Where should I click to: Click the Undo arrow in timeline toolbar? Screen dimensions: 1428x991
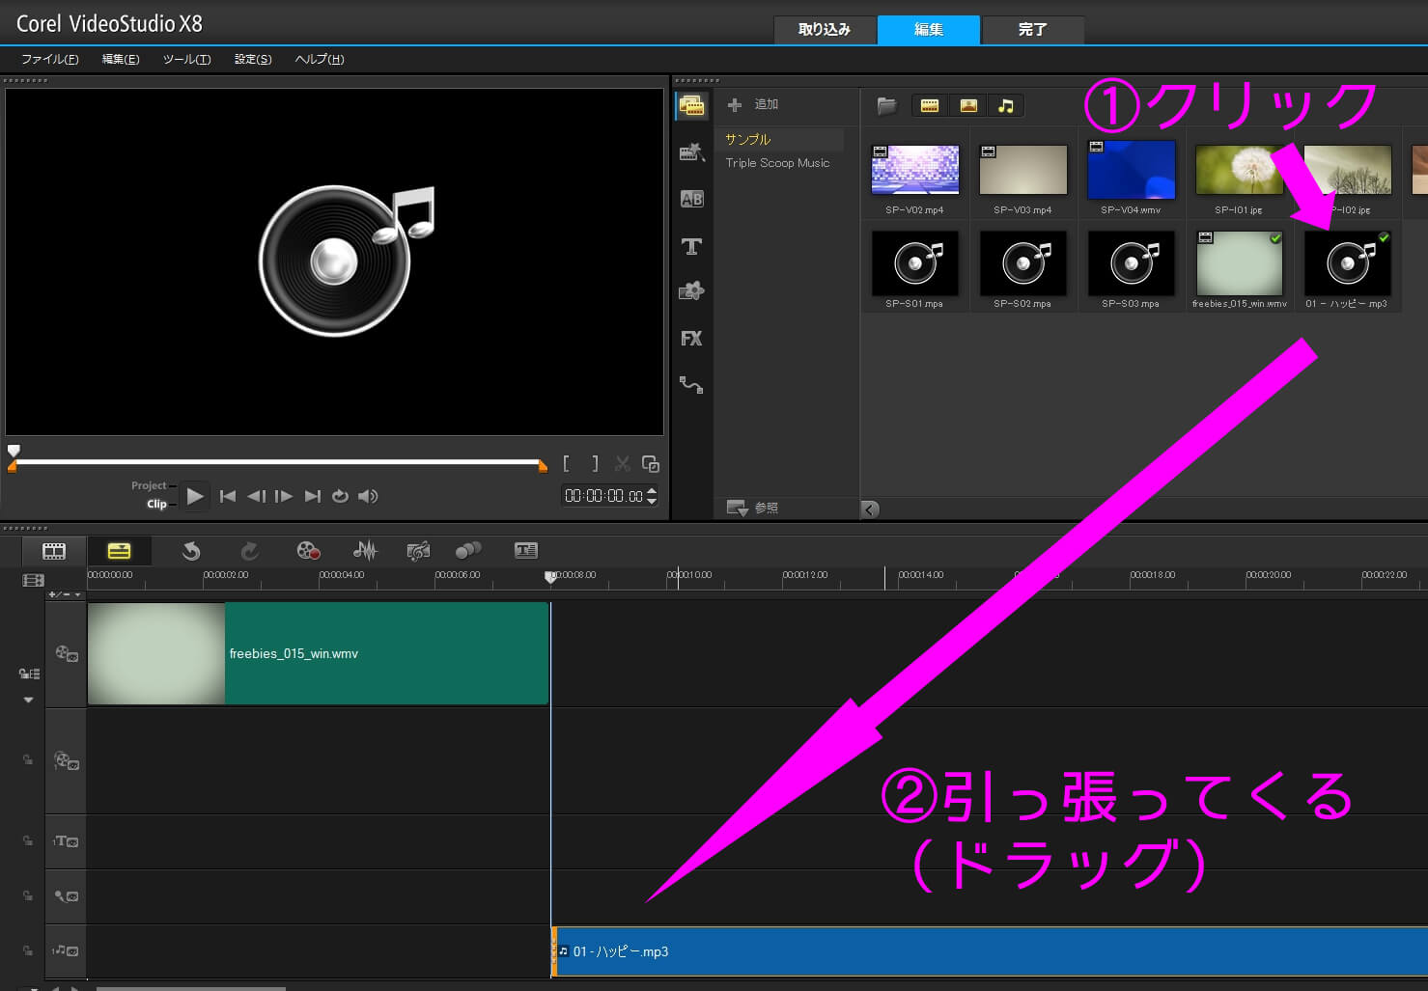pos(191,551)
